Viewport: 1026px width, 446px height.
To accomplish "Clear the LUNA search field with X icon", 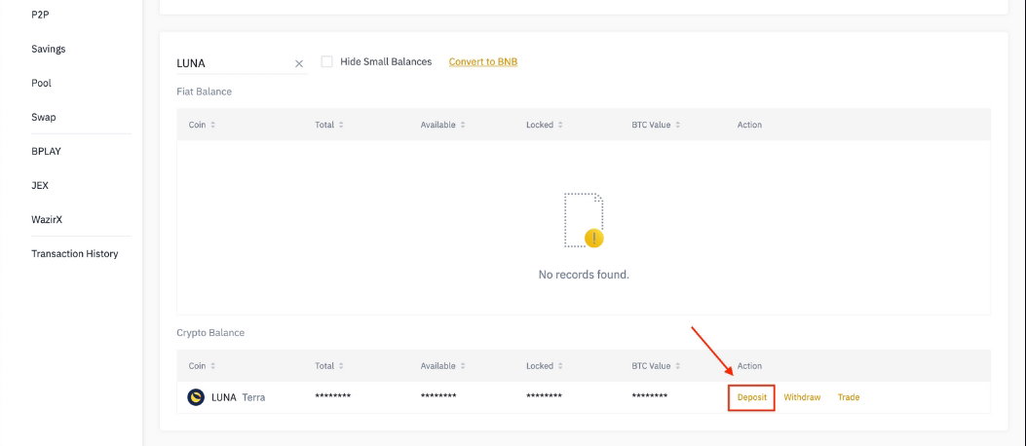I will tap(299, 63).
